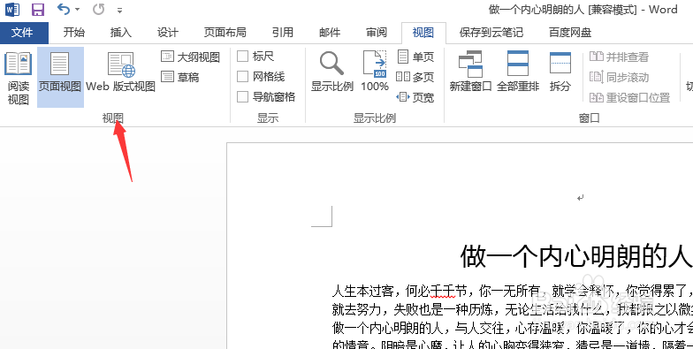693x349 pixels.
Task: Switch to the 开始 (Home) tab
Action: click(x=74, y=33)
